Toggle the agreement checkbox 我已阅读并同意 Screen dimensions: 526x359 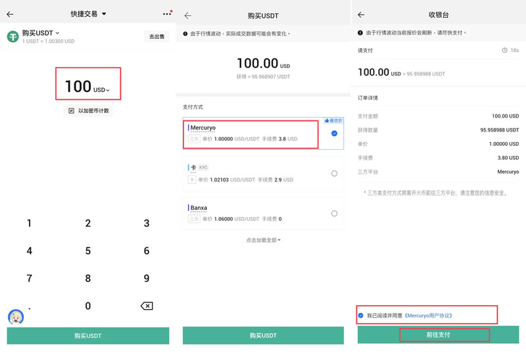click(x=361, y=316)
